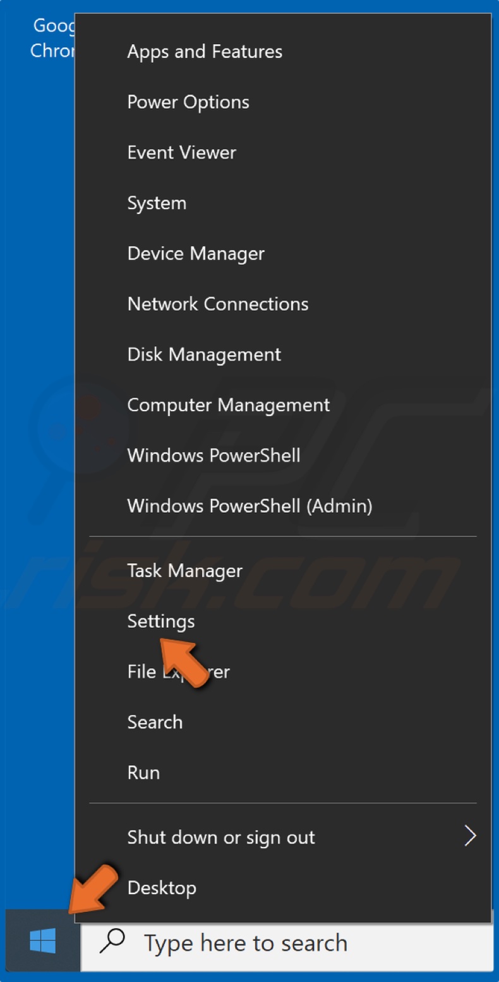The image size is (499, 982).
Task: Open Network Connections
Action: [218, 304]
